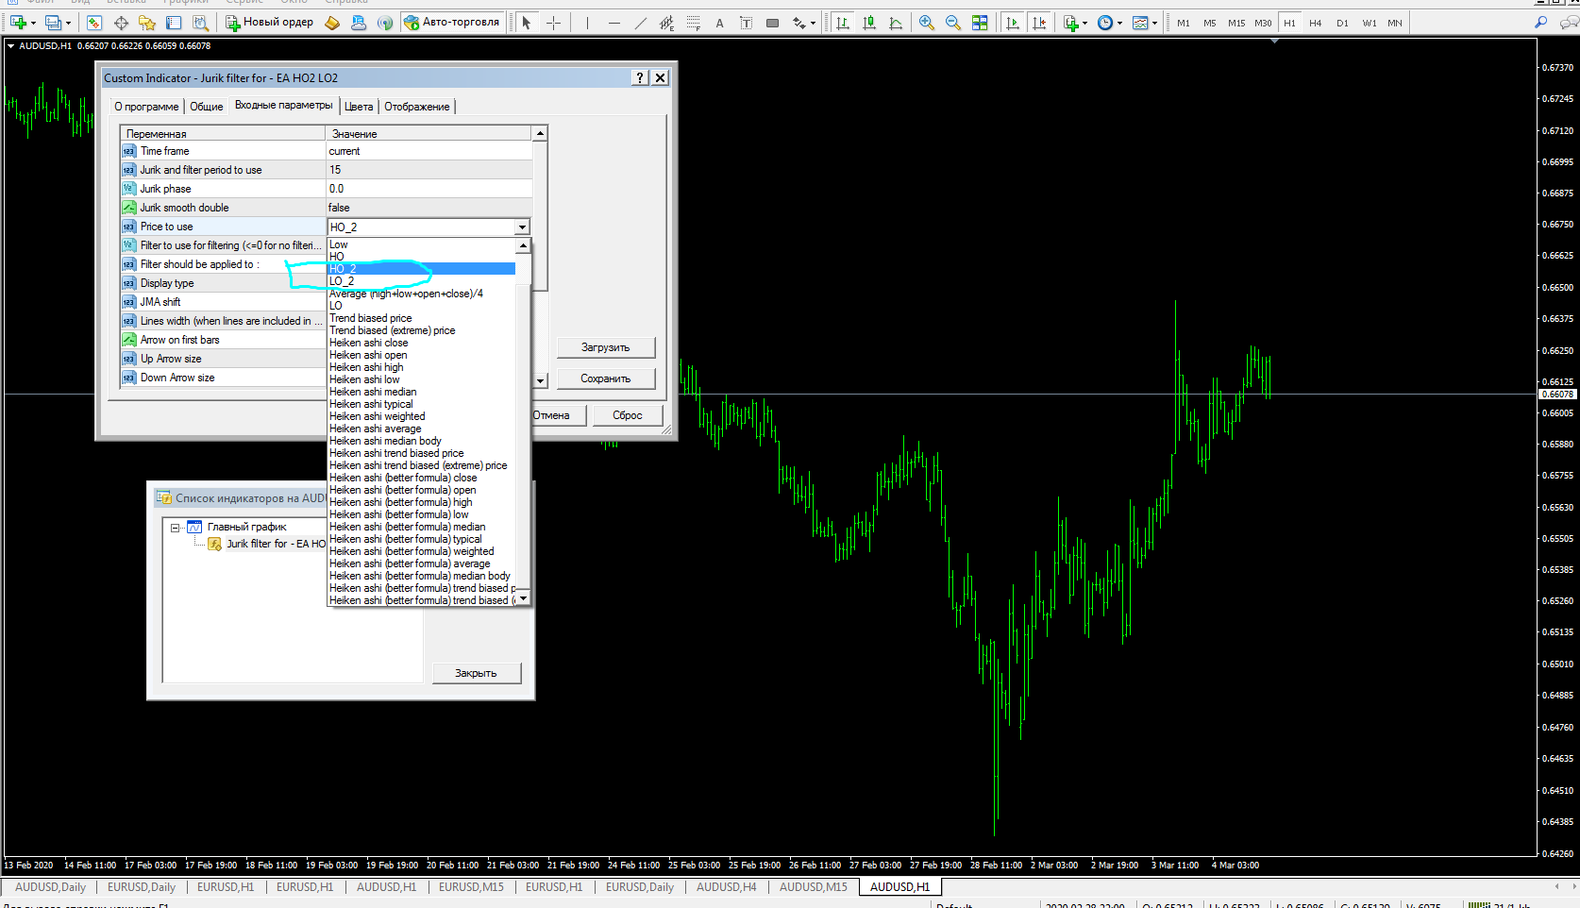
Task: Select the trendline drawing tool
Action: [641, 23]
